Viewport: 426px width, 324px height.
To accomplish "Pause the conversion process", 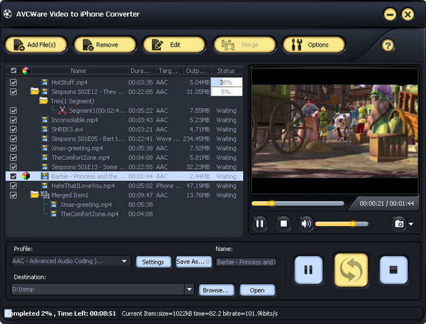I will click(309, 270).
